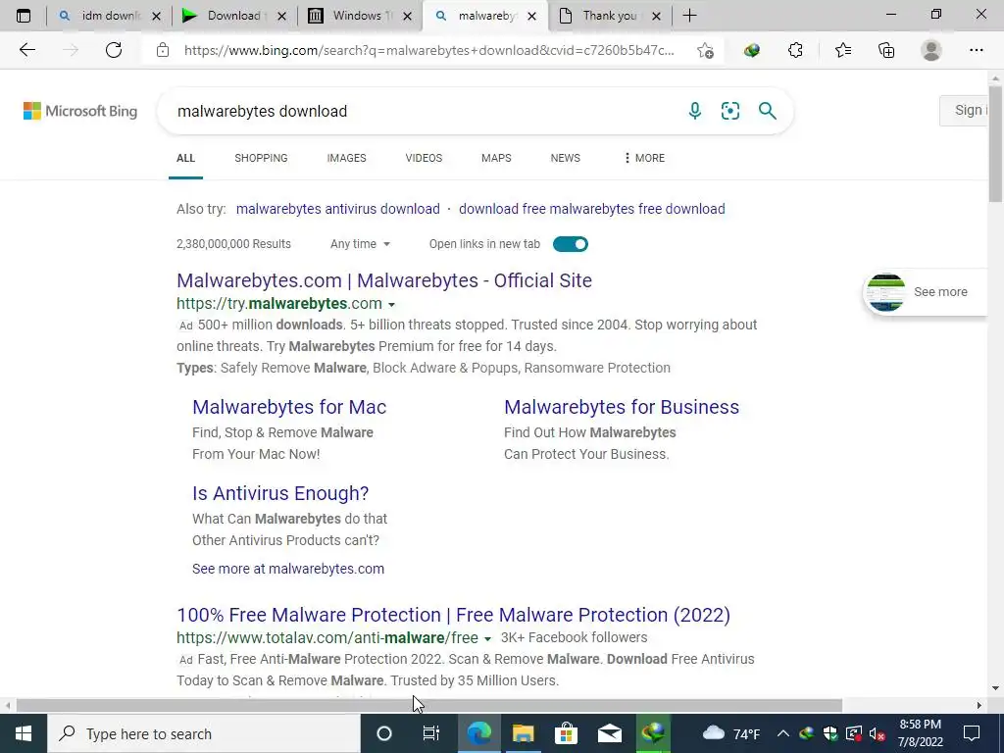Screen dimensions: 1004x753
Task: Open the See more side thumbnail
Action: [926, 292]
